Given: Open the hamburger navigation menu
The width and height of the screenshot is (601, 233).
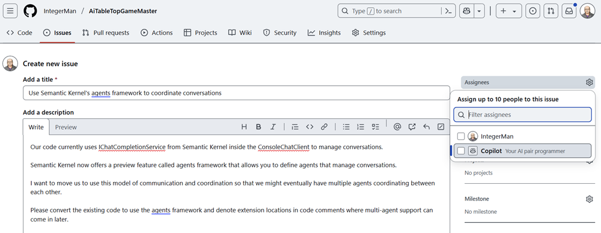Looking at the screenshot, I should pyautogui.click(x=10, y=11).
